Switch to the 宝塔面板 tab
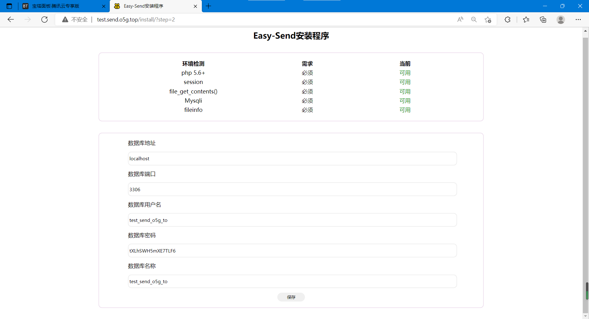The height and width of the screenshot is (319, 589). (x=61, y=6)
